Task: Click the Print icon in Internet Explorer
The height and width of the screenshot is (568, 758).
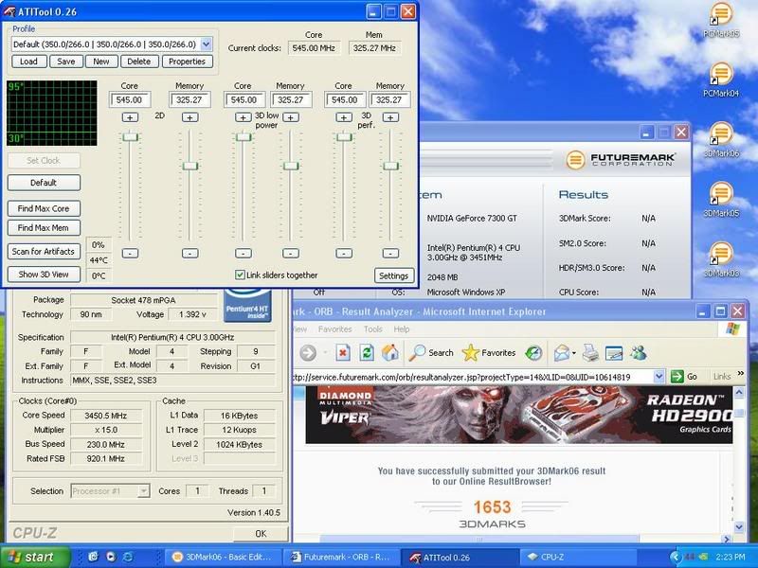Action: pos(590,353)
